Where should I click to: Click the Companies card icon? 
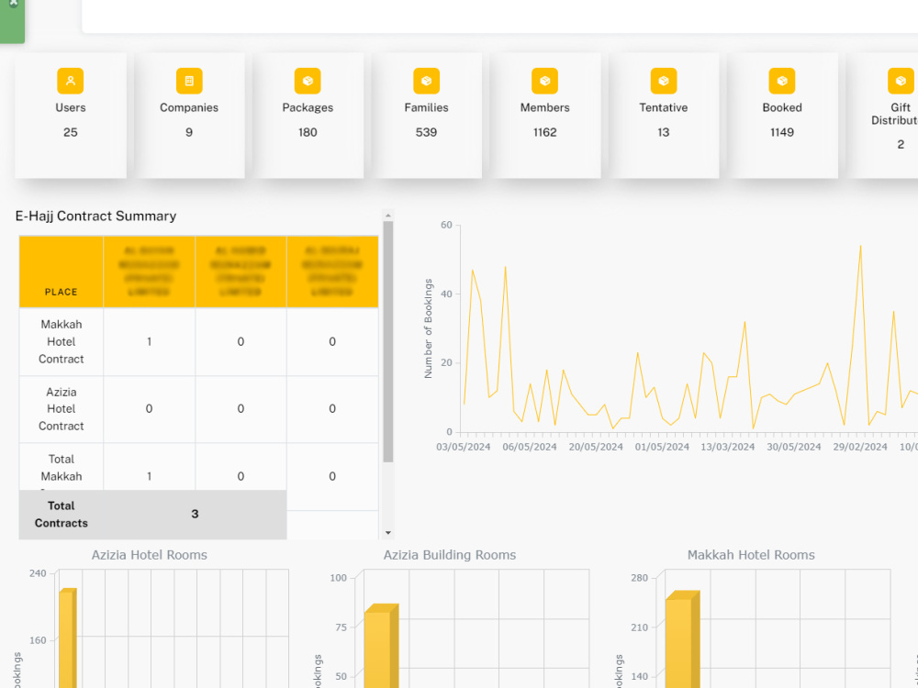(189, 81)
